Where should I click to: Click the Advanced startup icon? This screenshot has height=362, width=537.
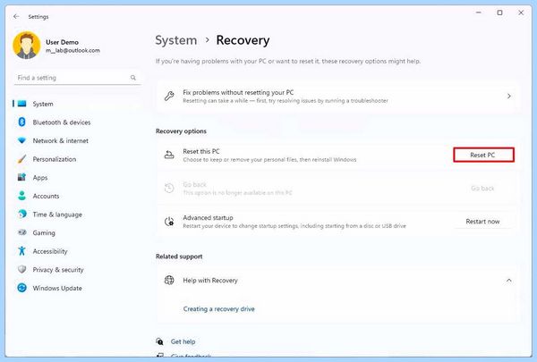tap(169, 222)
